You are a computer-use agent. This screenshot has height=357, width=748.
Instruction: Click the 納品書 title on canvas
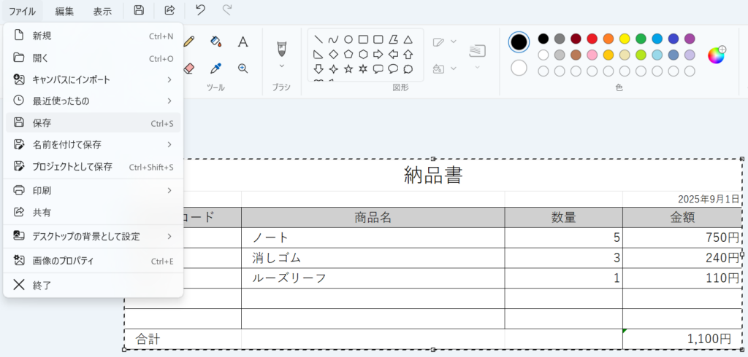click(x=433, y=175)
